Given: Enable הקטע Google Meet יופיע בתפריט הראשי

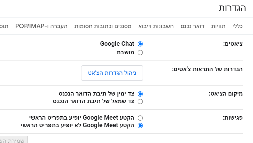Looking at the screenshot, I should coord(140,118).
